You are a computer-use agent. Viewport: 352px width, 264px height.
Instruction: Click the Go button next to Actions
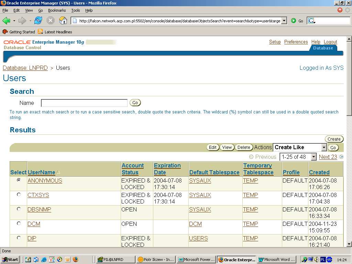click(333, 148)
